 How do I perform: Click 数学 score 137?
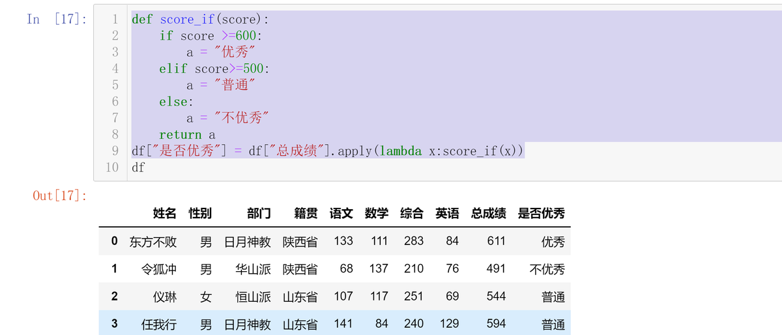379,269
